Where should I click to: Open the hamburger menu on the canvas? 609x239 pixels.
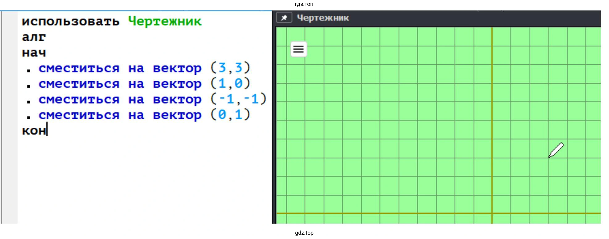pos(298,49)
